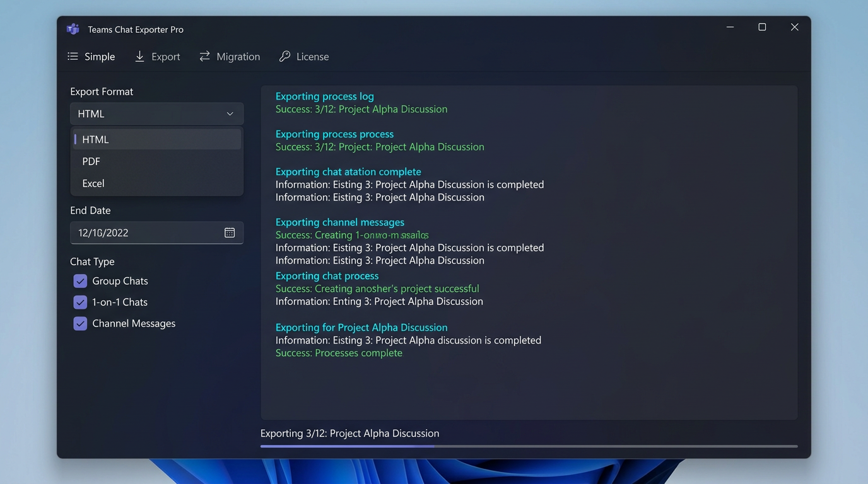Choose PDF in the format list
This screenshot has height=484, width=868.
(x=156, y=161)
